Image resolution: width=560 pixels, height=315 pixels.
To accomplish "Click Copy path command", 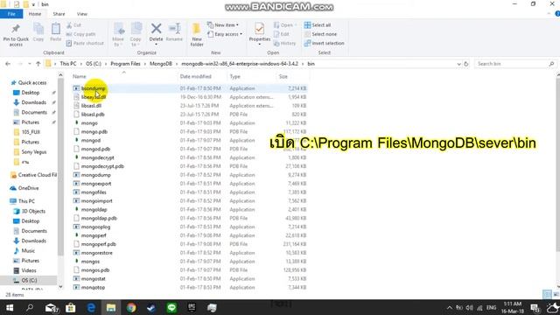I will tap(80, 34).
